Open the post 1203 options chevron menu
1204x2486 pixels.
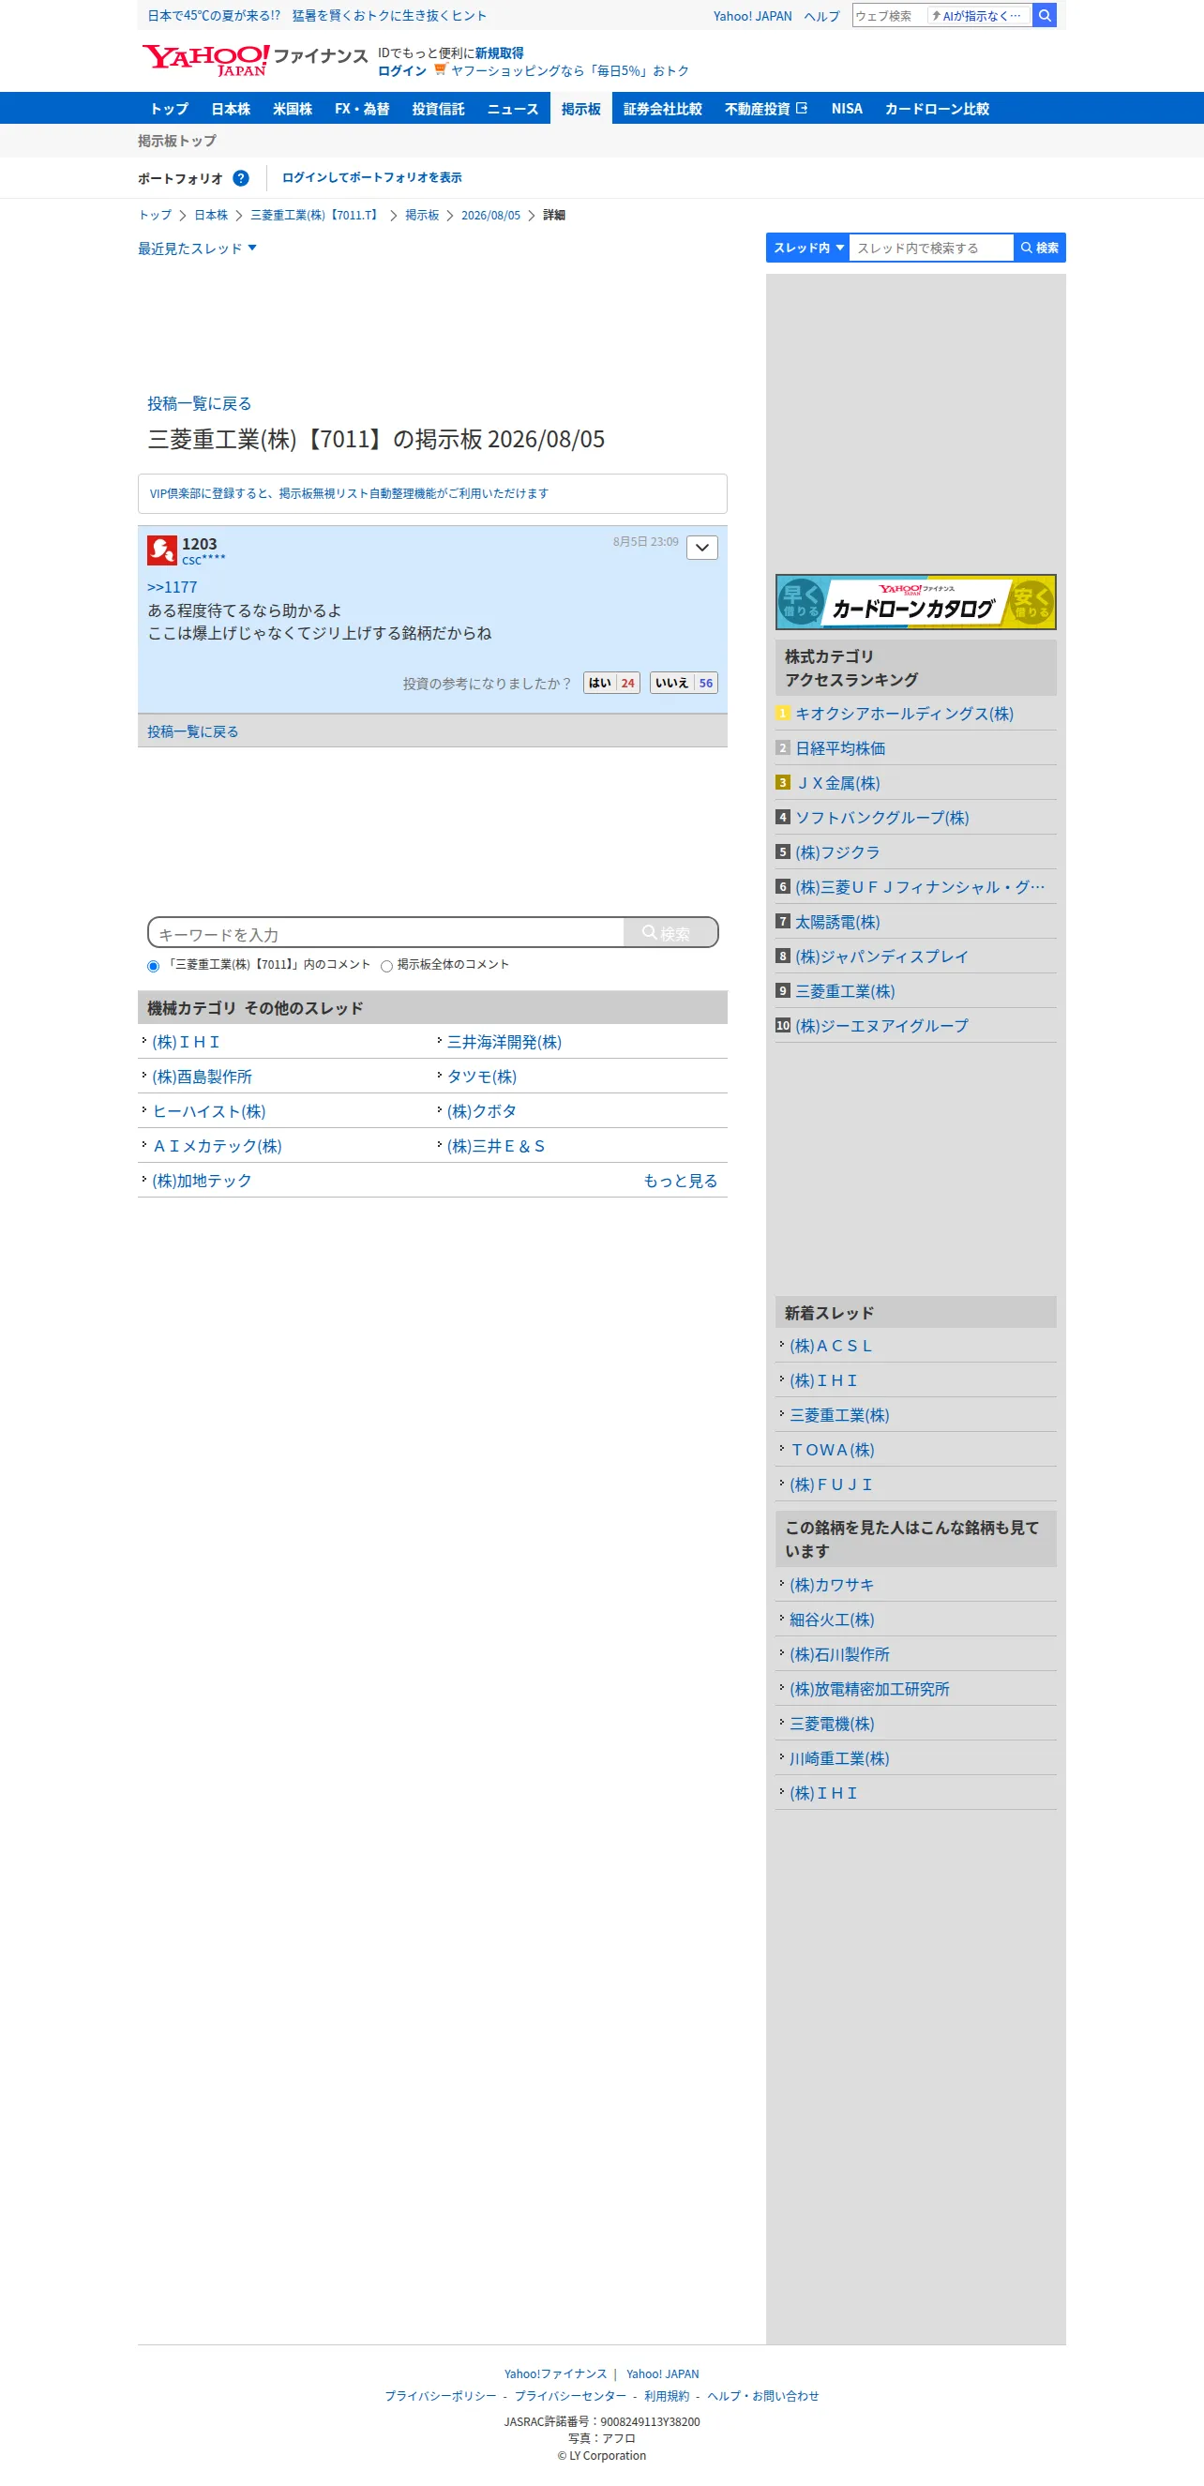[x=702, y=548]
